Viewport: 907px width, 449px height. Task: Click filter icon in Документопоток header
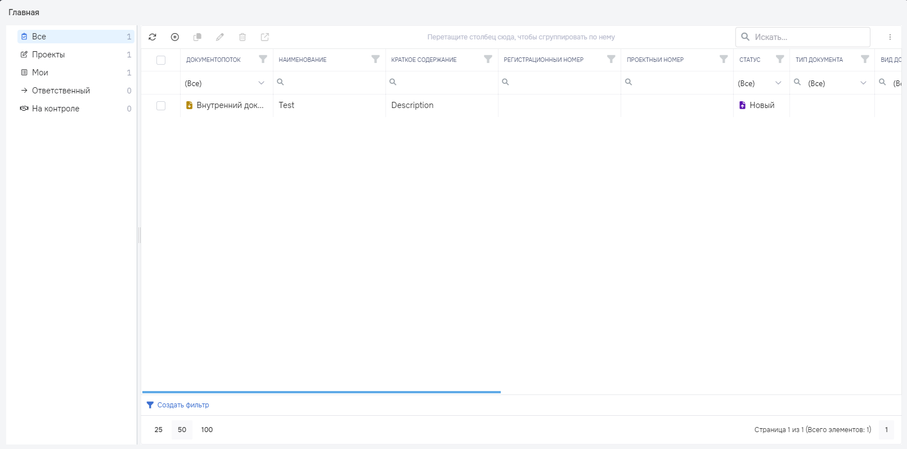pos(263,59)
